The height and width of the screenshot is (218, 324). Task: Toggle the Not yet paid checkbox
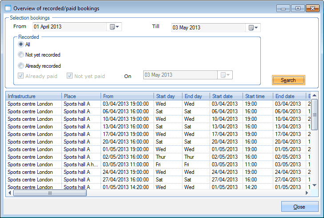[x=69, y=76]
